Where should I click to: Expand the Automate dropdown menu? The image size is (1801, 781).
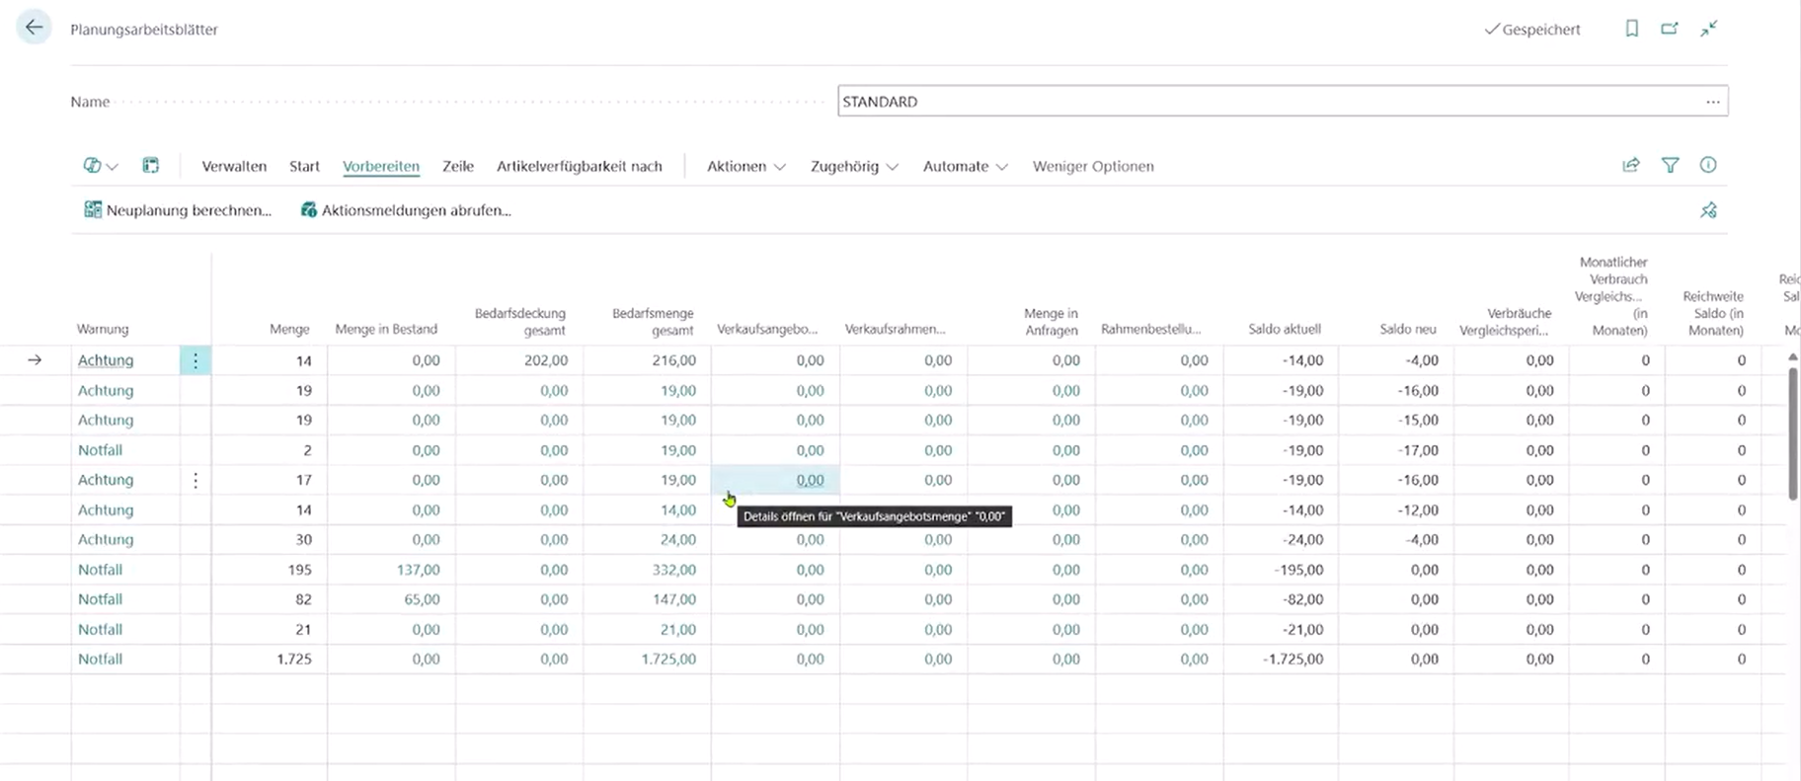pos(964,166)
